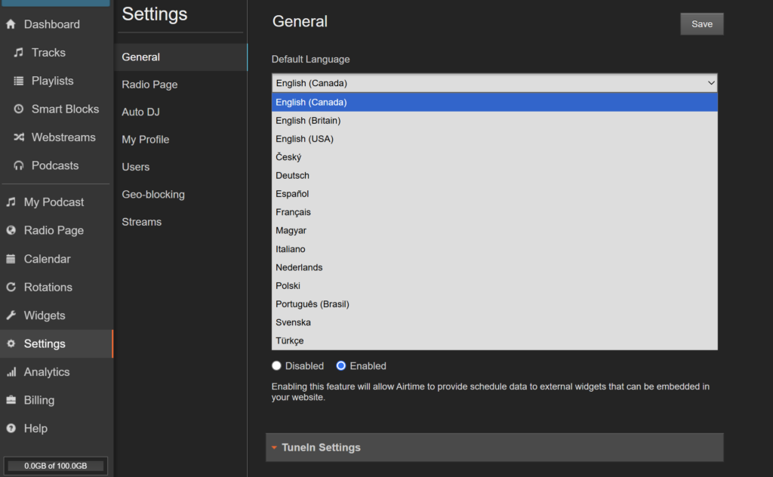Choose English (Canada) from language list
The height and width of the screenshot is (477, 773).
tap(494, 102)
